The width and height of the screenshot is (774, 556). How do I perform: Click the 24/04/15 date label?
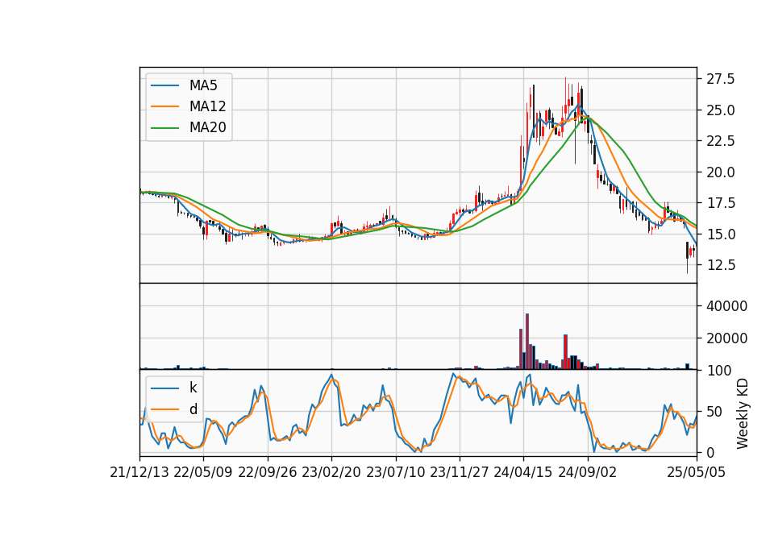click(523, 472)
